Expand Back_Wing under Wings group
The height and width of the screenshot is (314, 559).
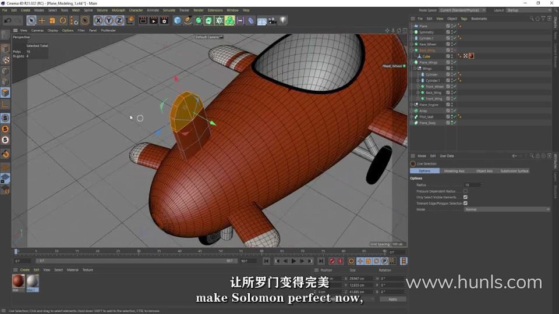coord(418,92)
